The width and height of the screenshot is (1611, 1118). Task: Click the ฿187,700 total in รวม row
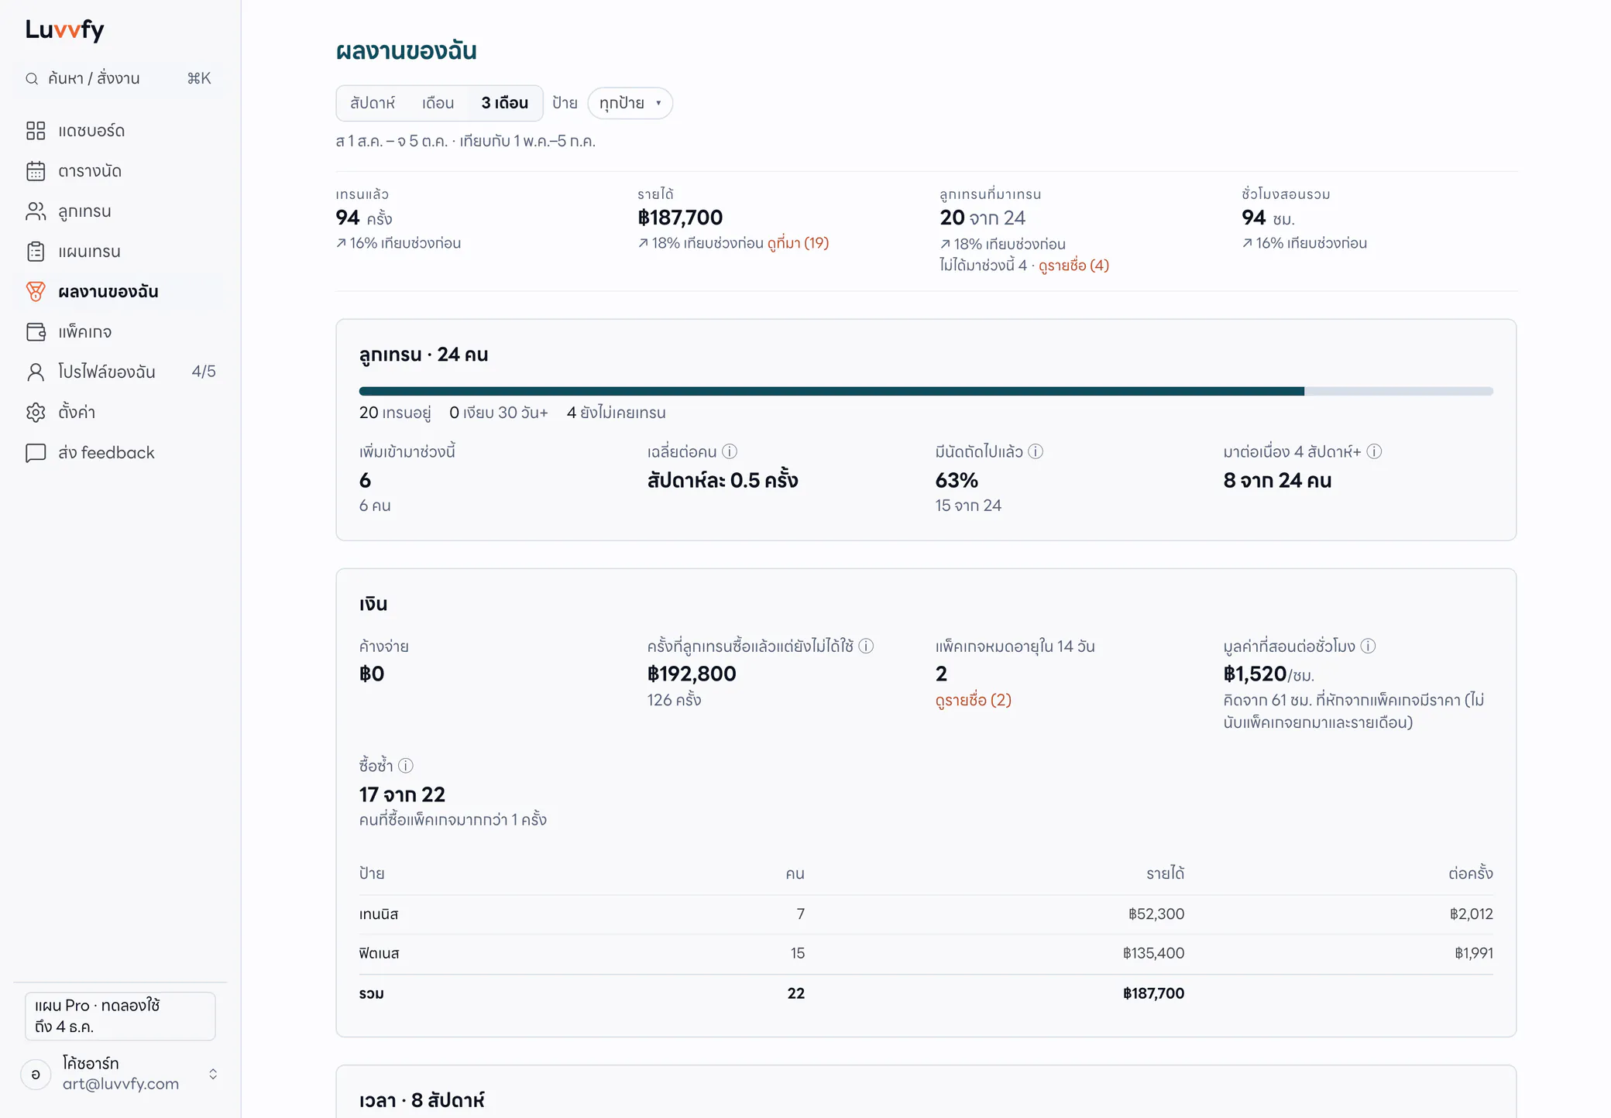click(x=1153, y=993)
